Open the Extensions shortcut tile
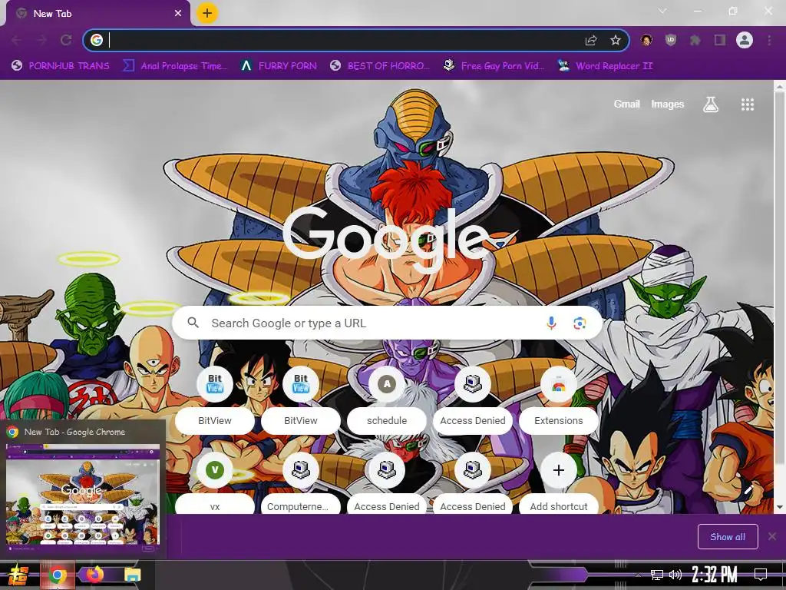This screenshot has width=786, height=590. pos(559,399)
